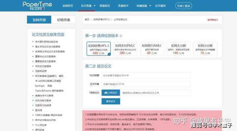
Task: Focus the 论文标题 input field
Action: (x=146, y=76)
